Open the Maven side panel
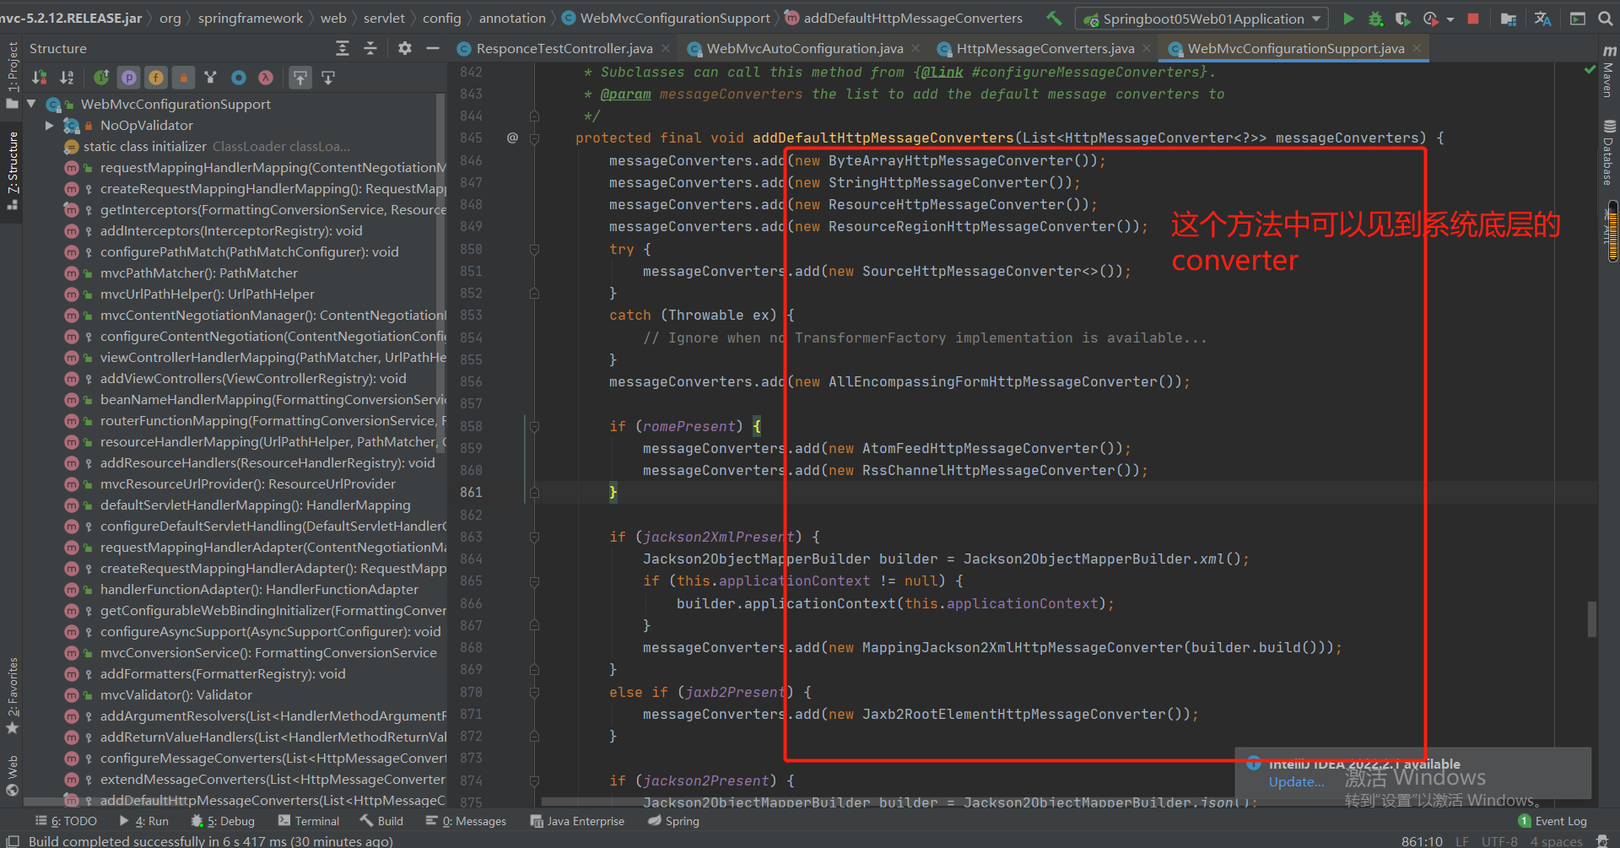 [1609, 71]
